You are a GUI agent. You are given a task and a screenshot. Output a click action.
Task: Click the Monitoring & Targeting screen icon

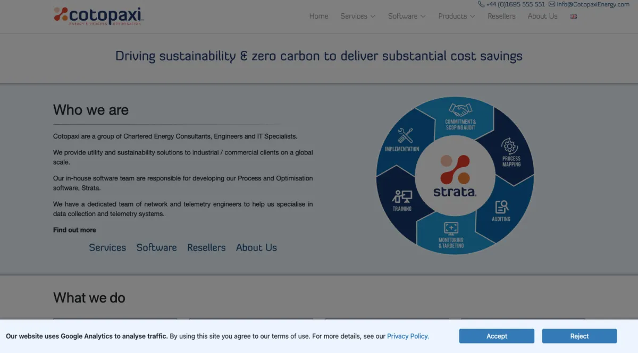coord(451,229)
